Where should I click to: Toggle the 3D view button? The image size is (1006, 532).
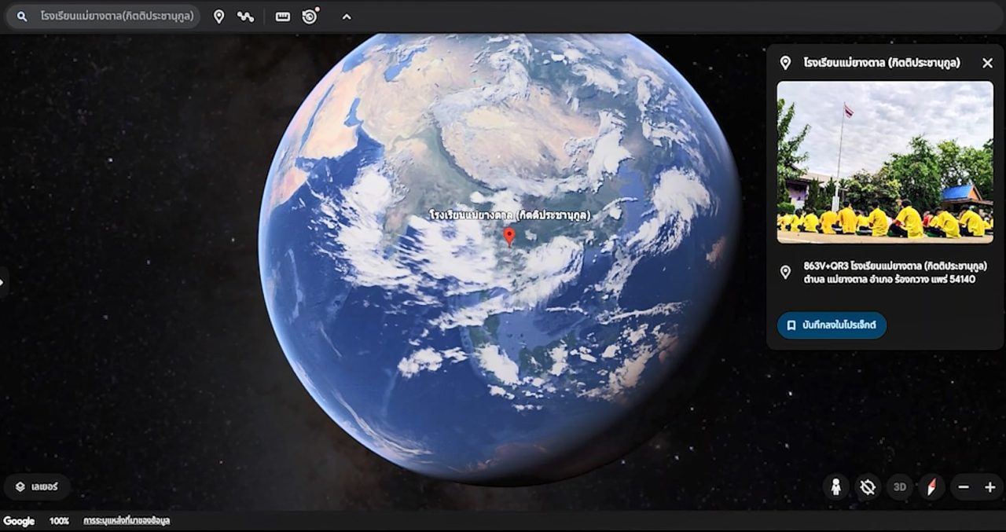900,487
